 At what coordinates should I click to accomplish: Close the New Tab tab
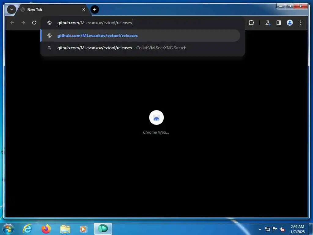[x=84, y=9]
